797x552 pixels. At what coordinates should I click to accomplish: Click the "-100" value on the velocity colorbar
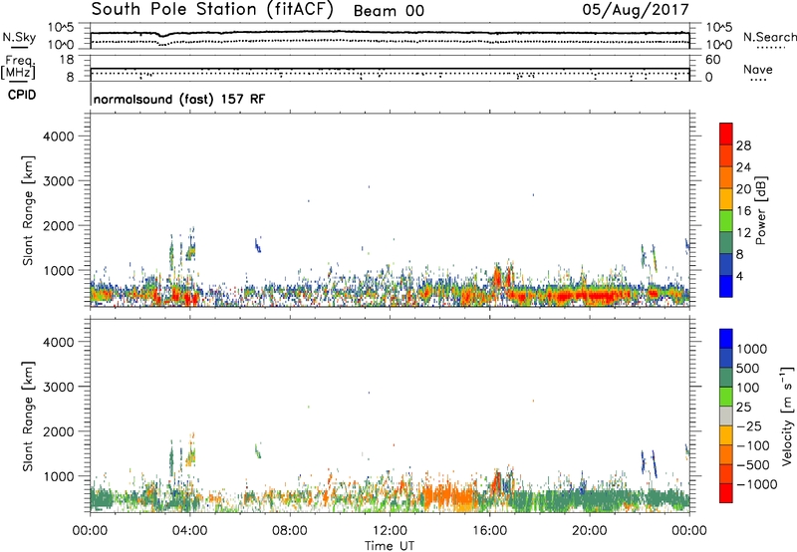753,445
